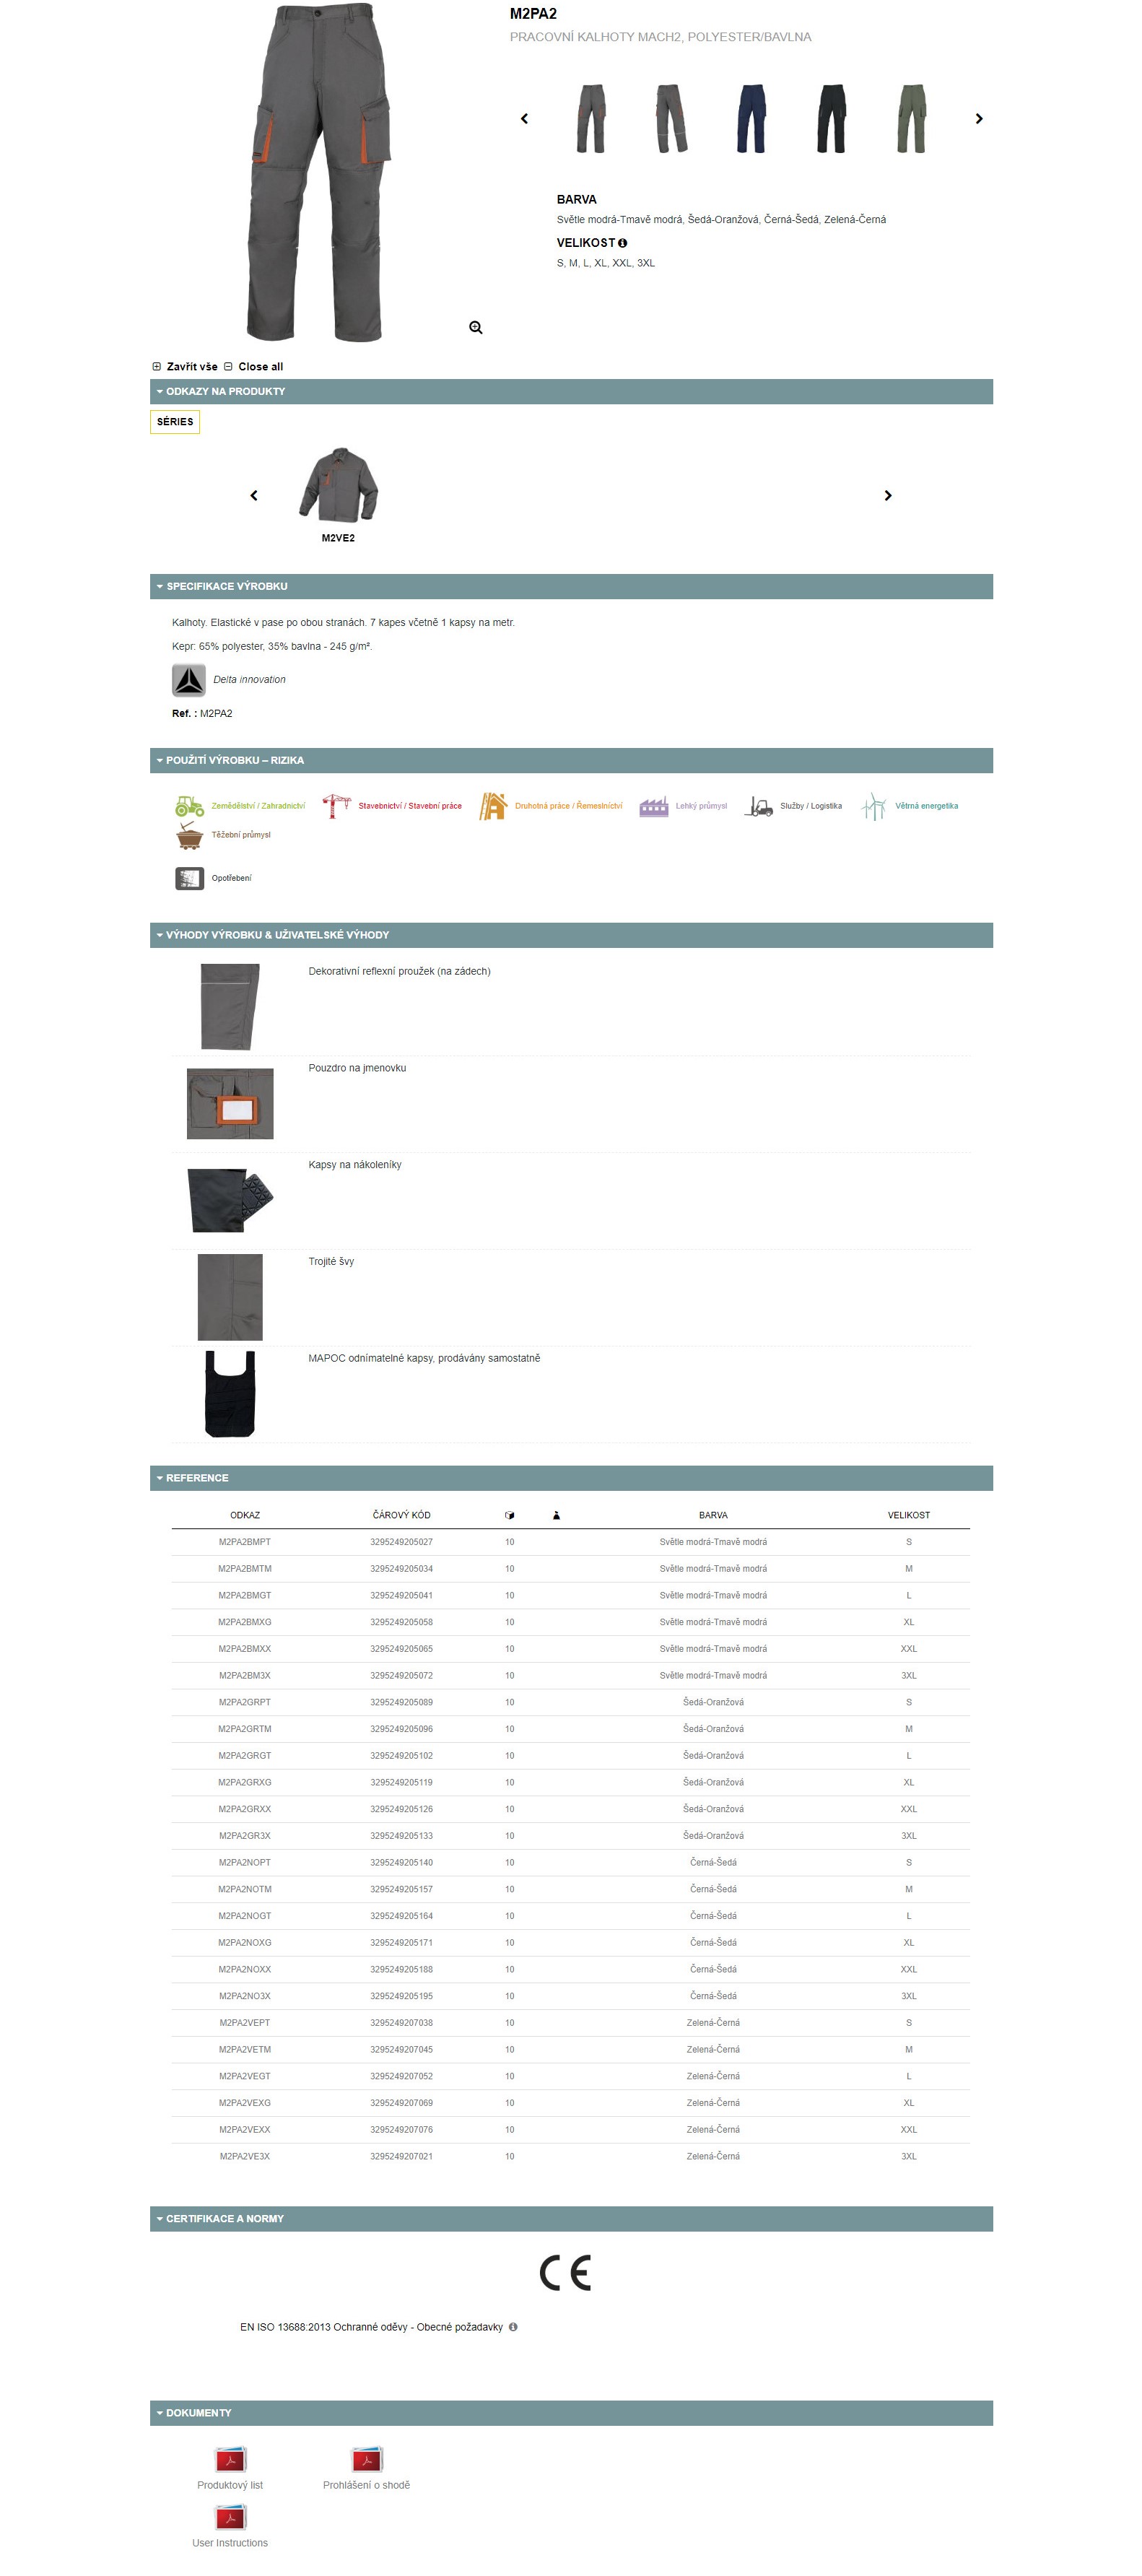The image size is (1142, 2576).
Task: Select the SÉRIES tab
Action: [x=175, y=422]
